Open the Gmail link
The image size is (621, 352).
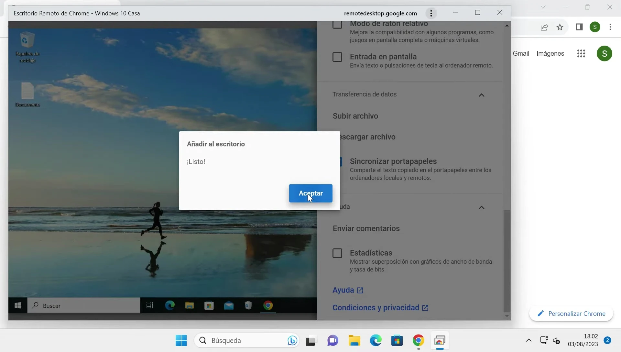(x=521, y=53)
